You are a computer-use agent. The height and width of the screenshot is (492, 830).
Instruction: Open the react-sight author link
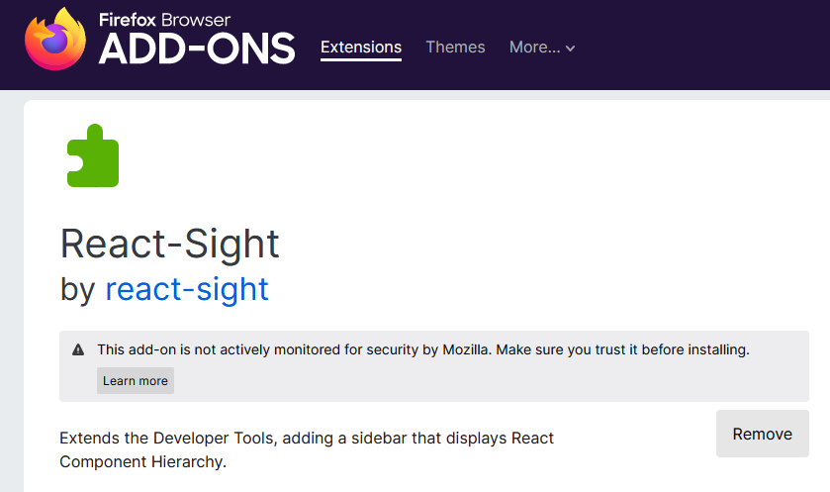187,289
